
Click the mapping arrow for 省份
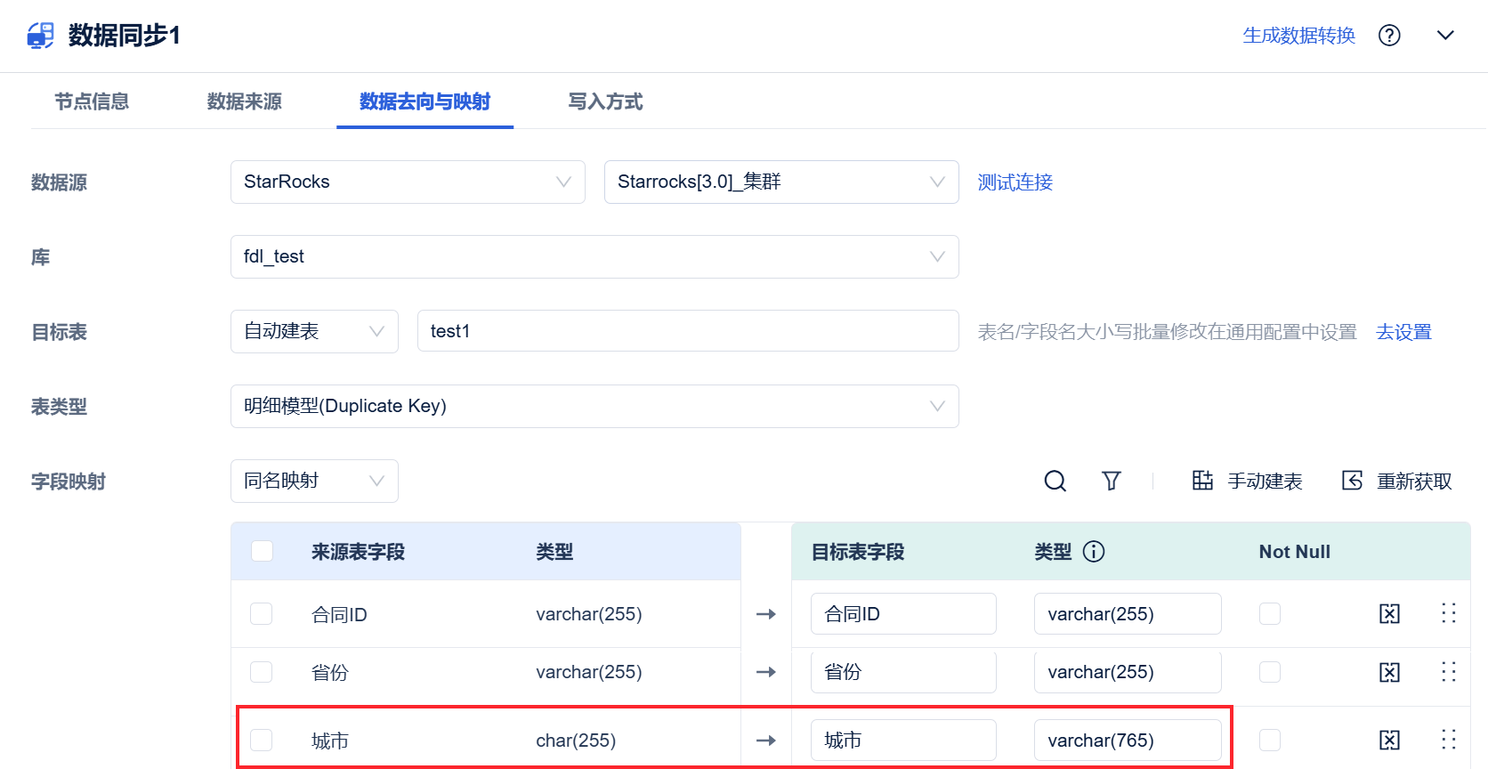(766, 672)
